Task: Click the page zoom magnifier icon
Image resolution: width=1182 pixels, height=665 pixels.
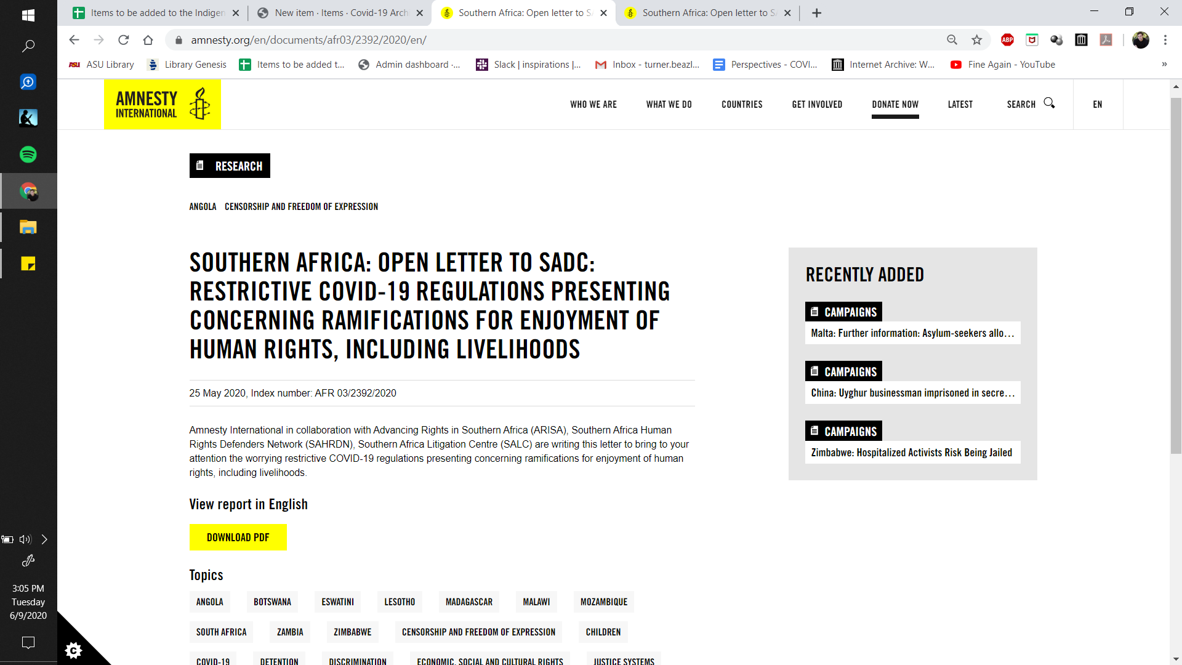Action: tap(952, 40)
